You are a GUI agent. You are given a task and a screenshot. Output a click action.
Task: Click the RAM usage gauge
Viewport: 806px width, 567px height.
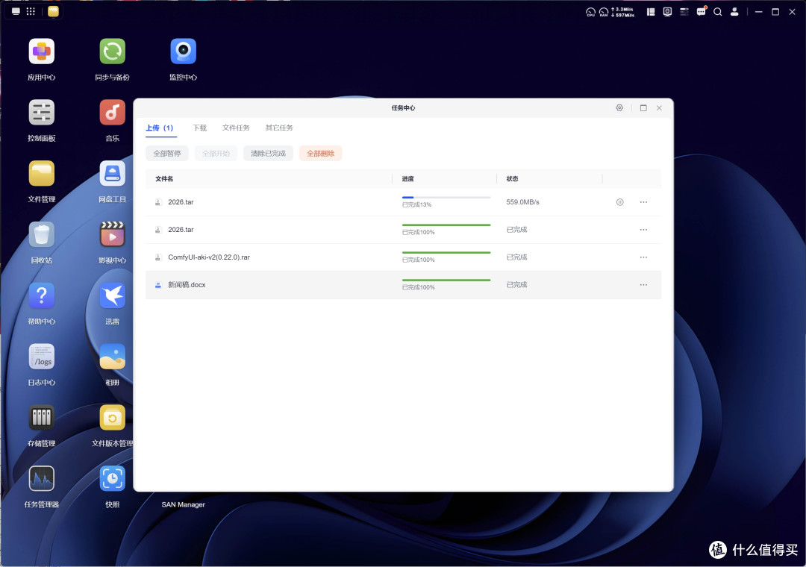[604, 12]
